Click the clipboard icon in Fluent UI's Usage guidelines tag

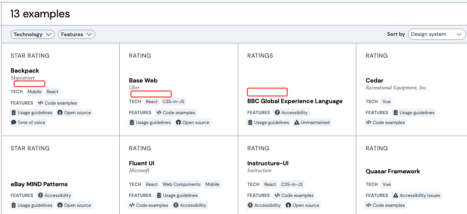pos(159,195)
